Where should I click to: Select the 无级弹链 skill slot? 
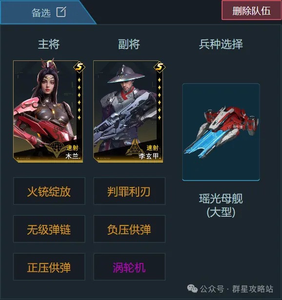pos(49,229)
